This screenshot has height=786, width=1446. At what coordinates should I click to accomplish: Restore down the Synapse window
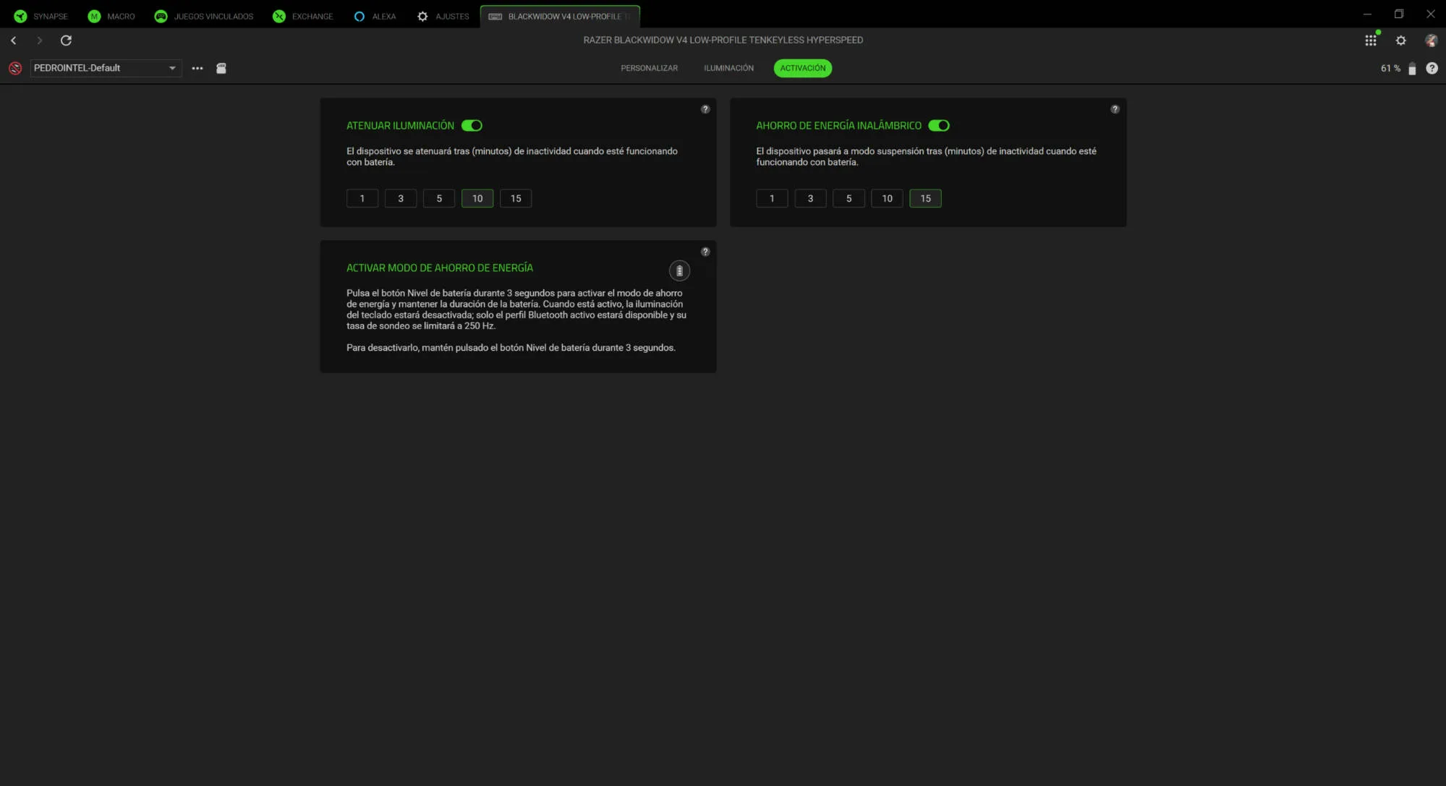coord(1399,14)
